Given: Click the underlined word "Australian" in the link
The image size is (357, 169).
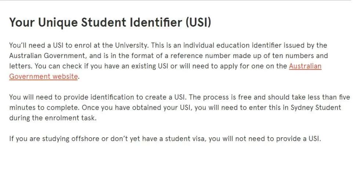Looking at the screenshot, I should (305, 66).
